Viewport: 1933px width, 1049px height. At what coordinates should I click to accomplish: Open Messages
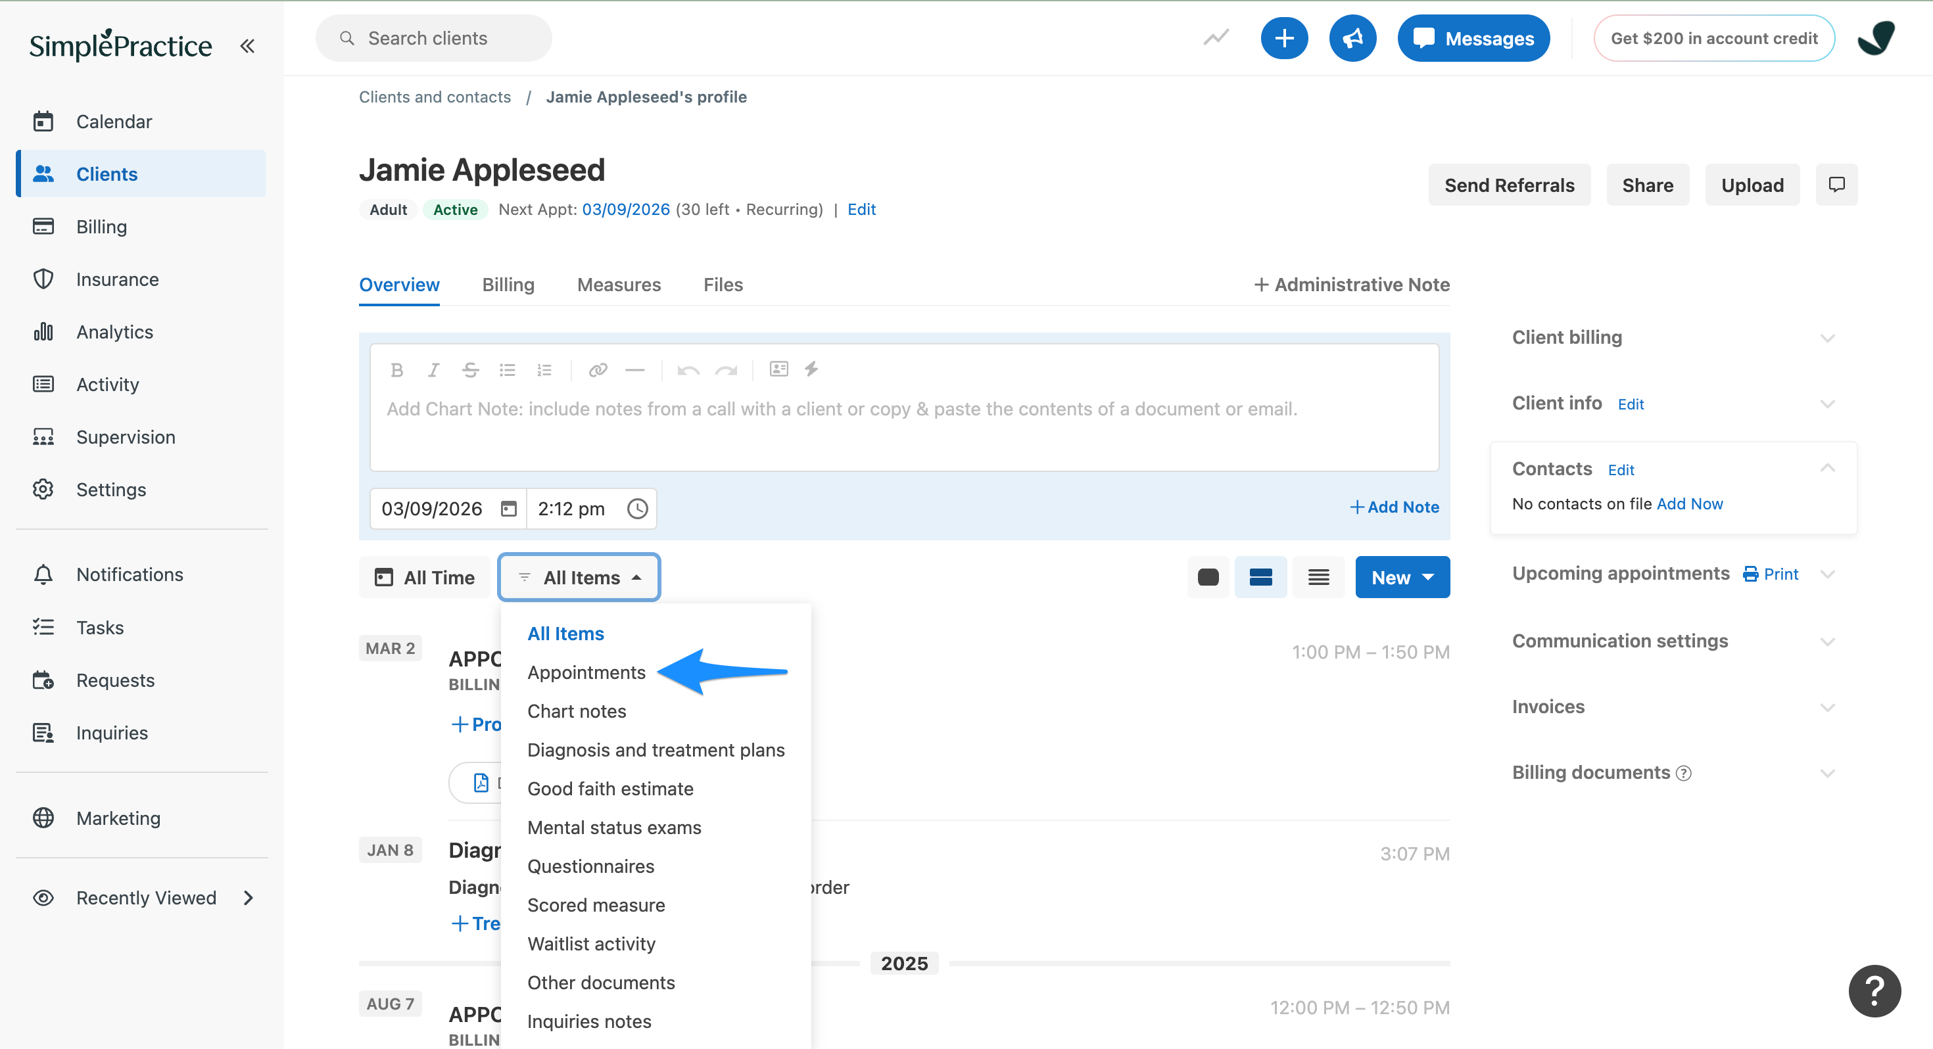pyautogui.click(x=1473, y=38)
